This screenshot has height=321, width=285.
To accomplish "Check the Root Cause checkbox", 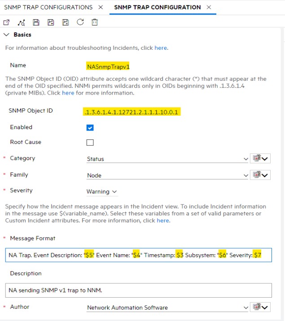I will [90, 143].
